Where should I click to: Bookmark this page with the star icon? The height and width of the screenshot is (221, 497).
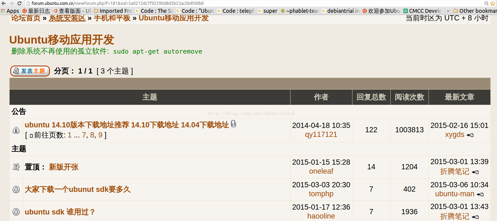(492, 3)
